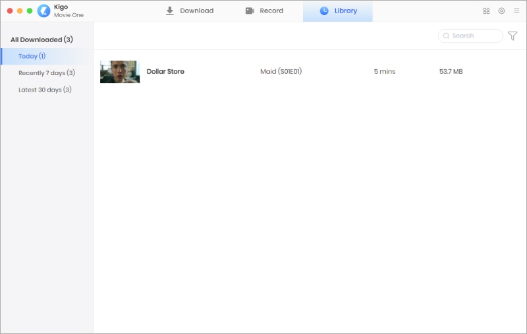Click the Kigo Movie One app name
The image size is (527, 334).
pyautogui.click(x=69, y=11)
